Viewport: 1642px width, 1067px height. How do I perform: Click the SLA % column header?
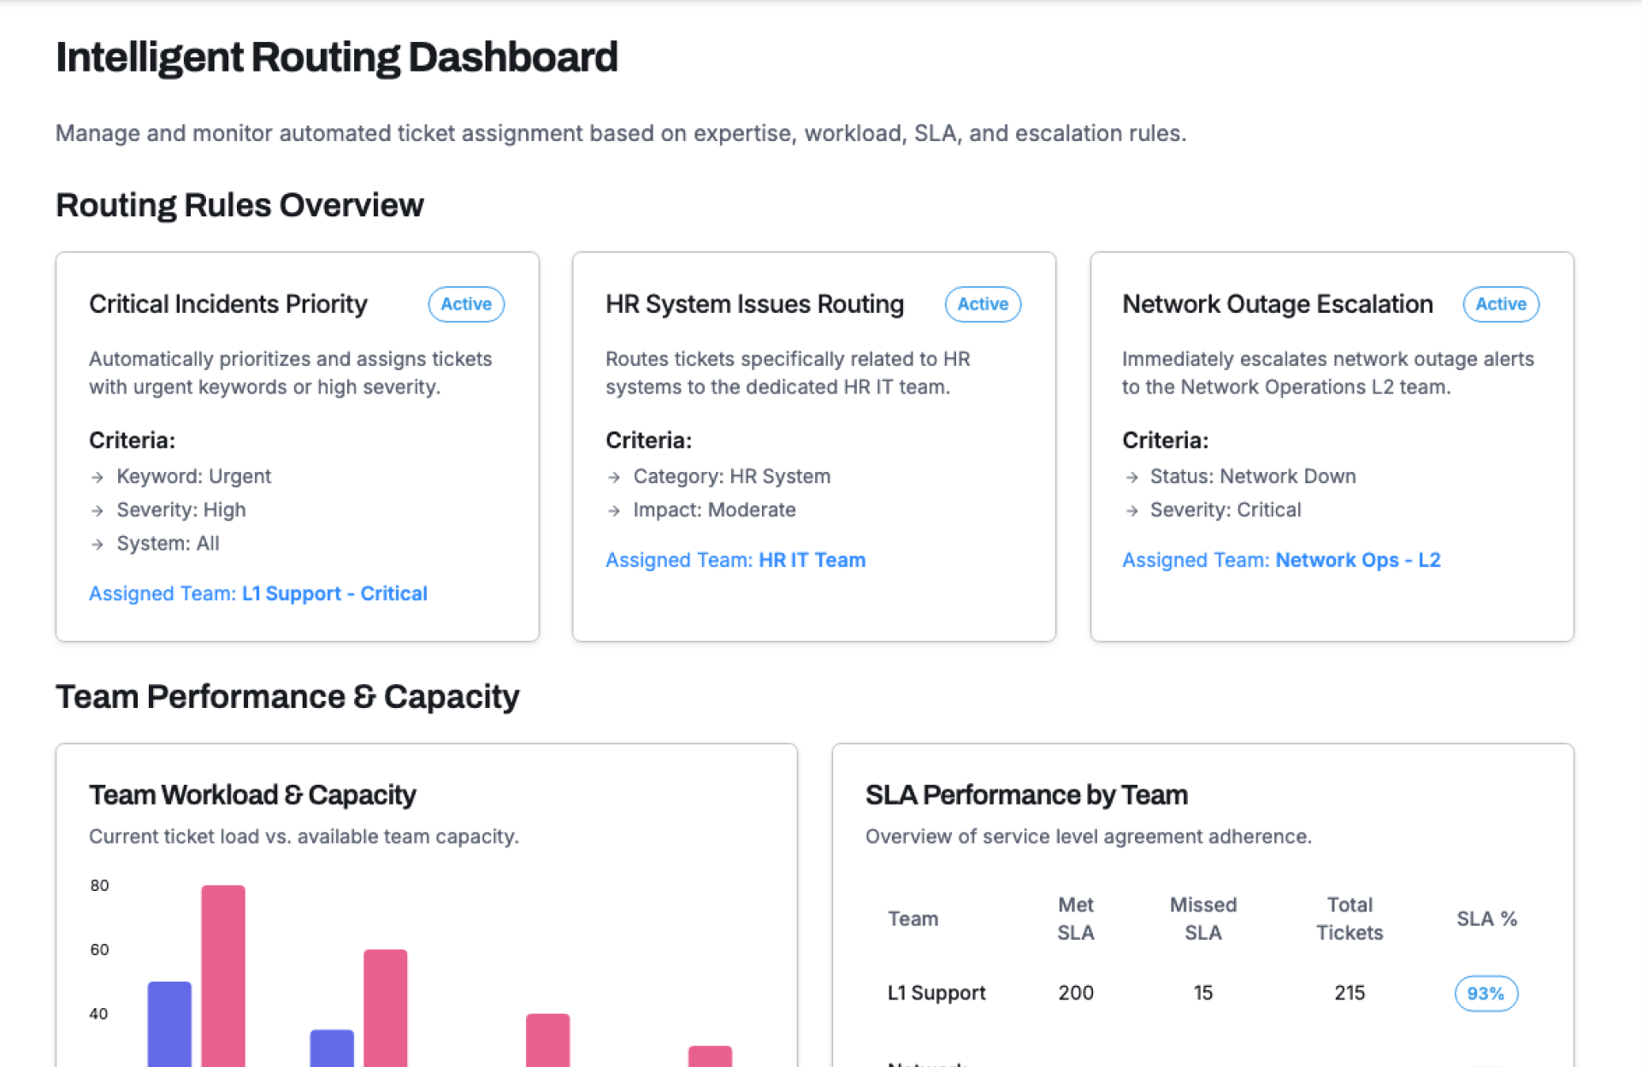(1486, 919)
